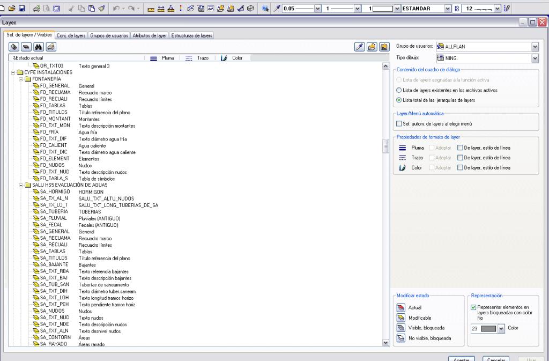Select Lista total de las jerarquías de layers

399,100
